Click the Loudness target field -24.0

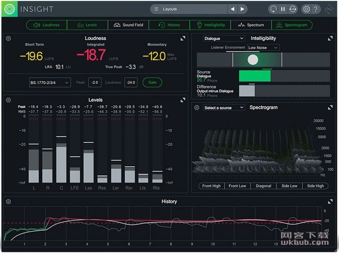click(x=131, y=83)
